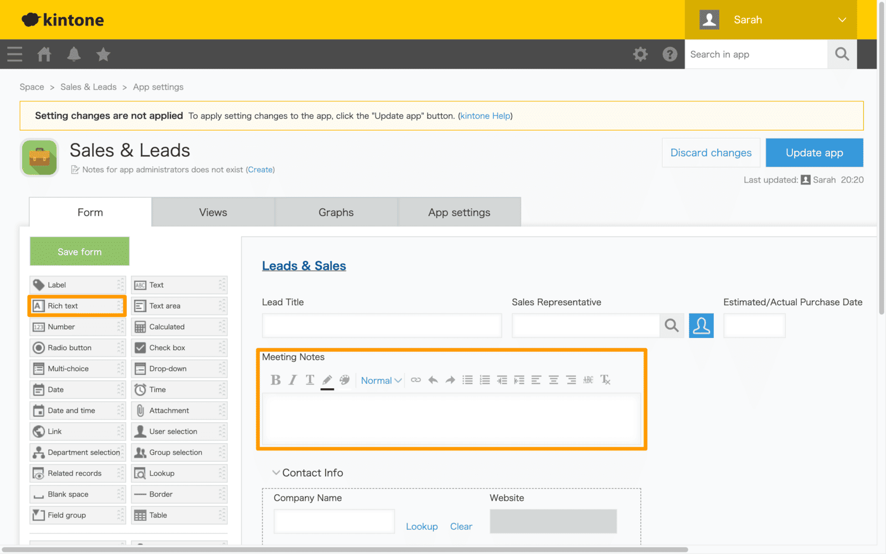Select the Label field item
This screenshot has width=886, height=554.
point(78,285)
